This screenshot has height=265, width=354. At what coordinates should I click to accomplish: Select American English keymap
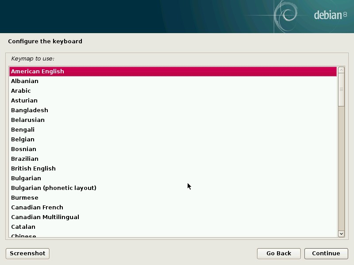(173, 72)
